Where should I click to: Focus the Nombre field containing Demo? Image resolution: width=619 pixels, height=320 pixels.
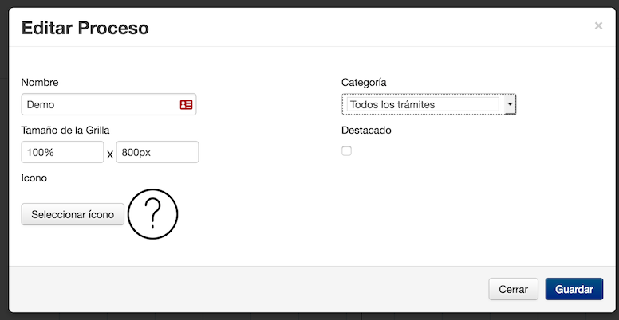[109, 104]
